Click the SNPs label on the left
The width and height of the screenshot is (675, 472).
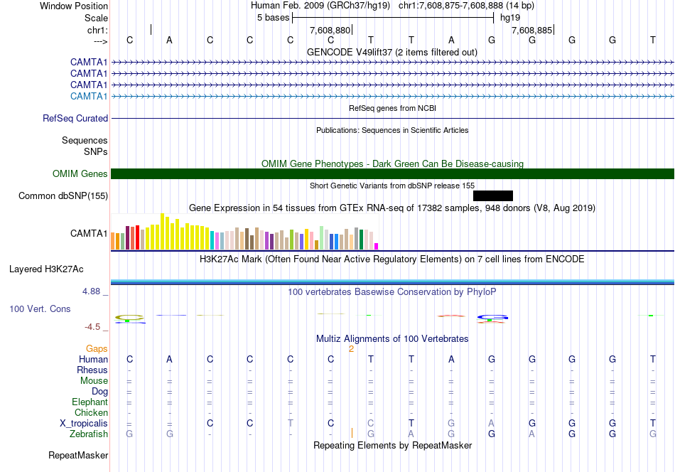click(96, 151)
